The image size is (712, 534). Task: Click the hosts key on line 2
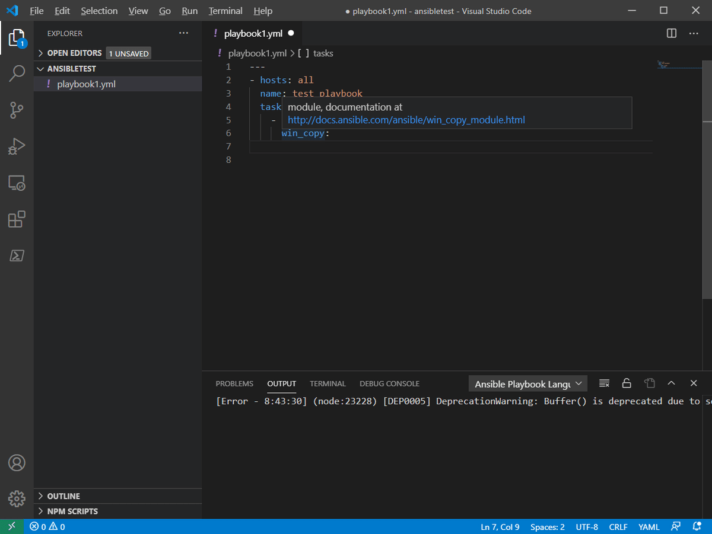click(274, 80)
